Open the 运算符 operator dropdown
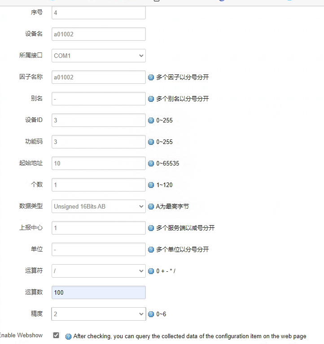 click(99, 271)
